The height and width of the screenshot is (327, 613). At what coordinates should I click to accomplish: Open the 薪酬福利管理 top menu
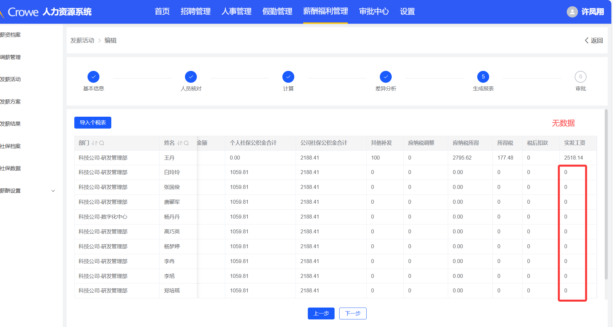coord(325,12)
